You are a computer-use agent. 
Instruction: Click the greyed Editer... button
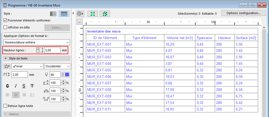57,28
